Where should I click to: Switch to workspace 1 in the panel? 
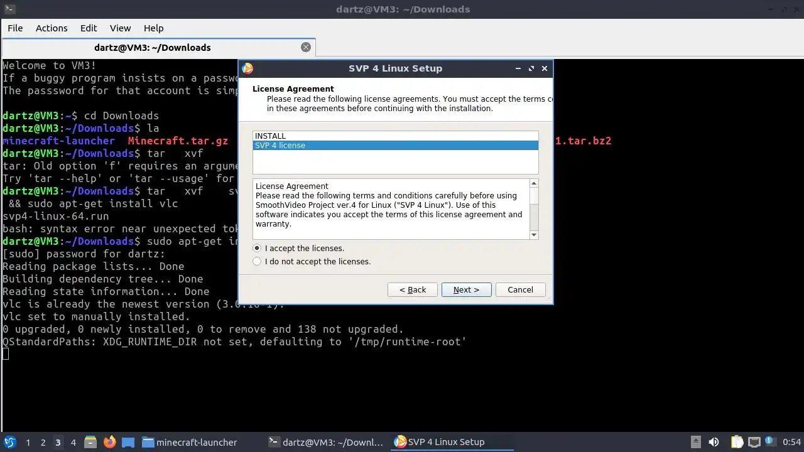(x=28, y=442)
